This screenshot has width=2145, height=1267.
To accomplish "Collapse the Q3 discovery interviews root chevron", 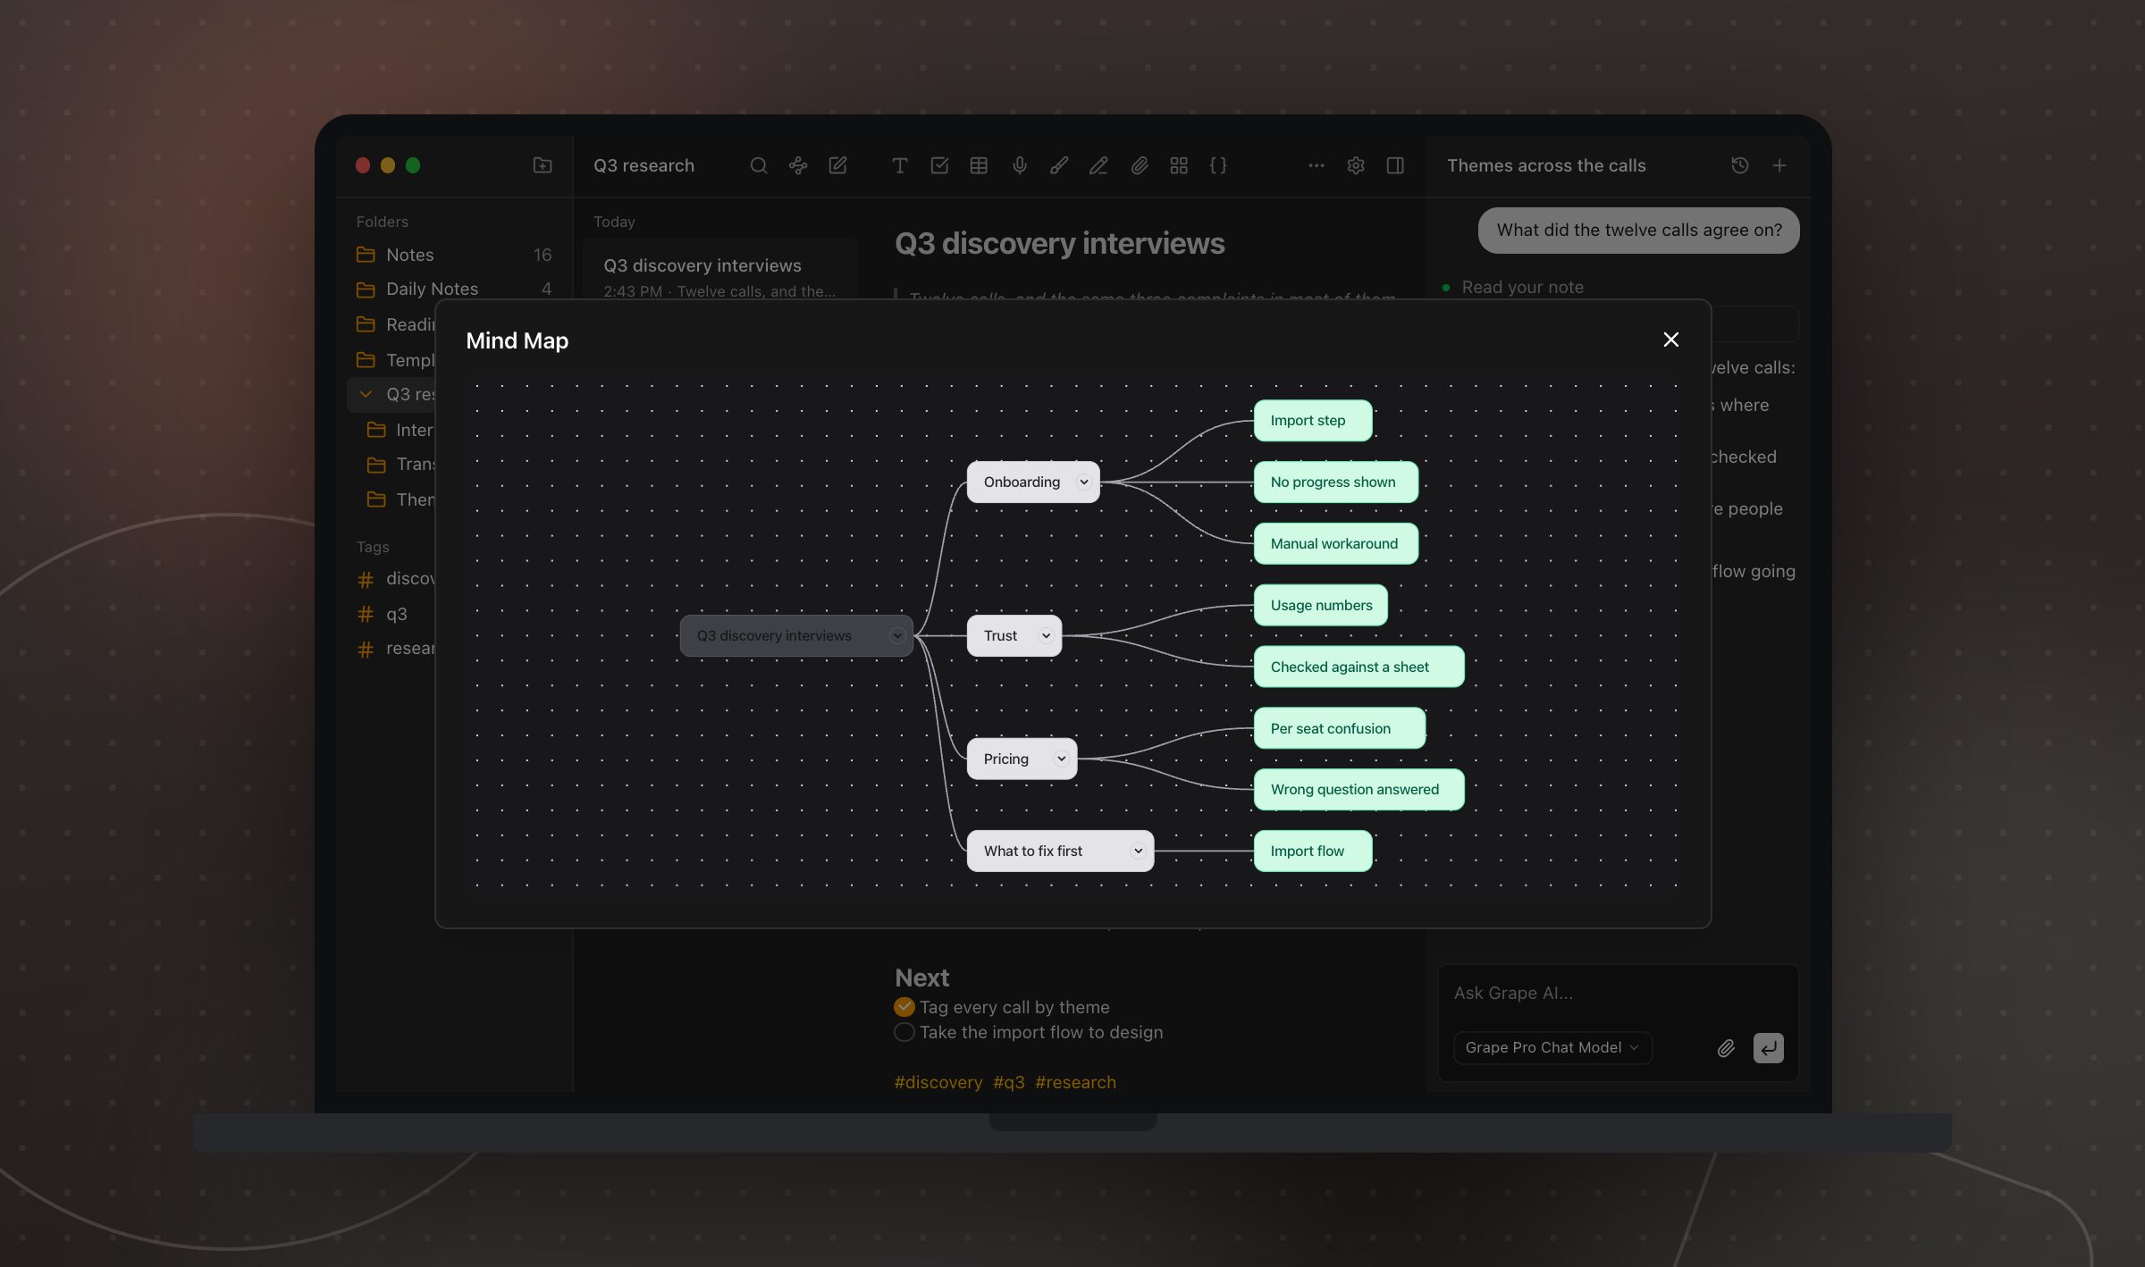I will 896,636.
